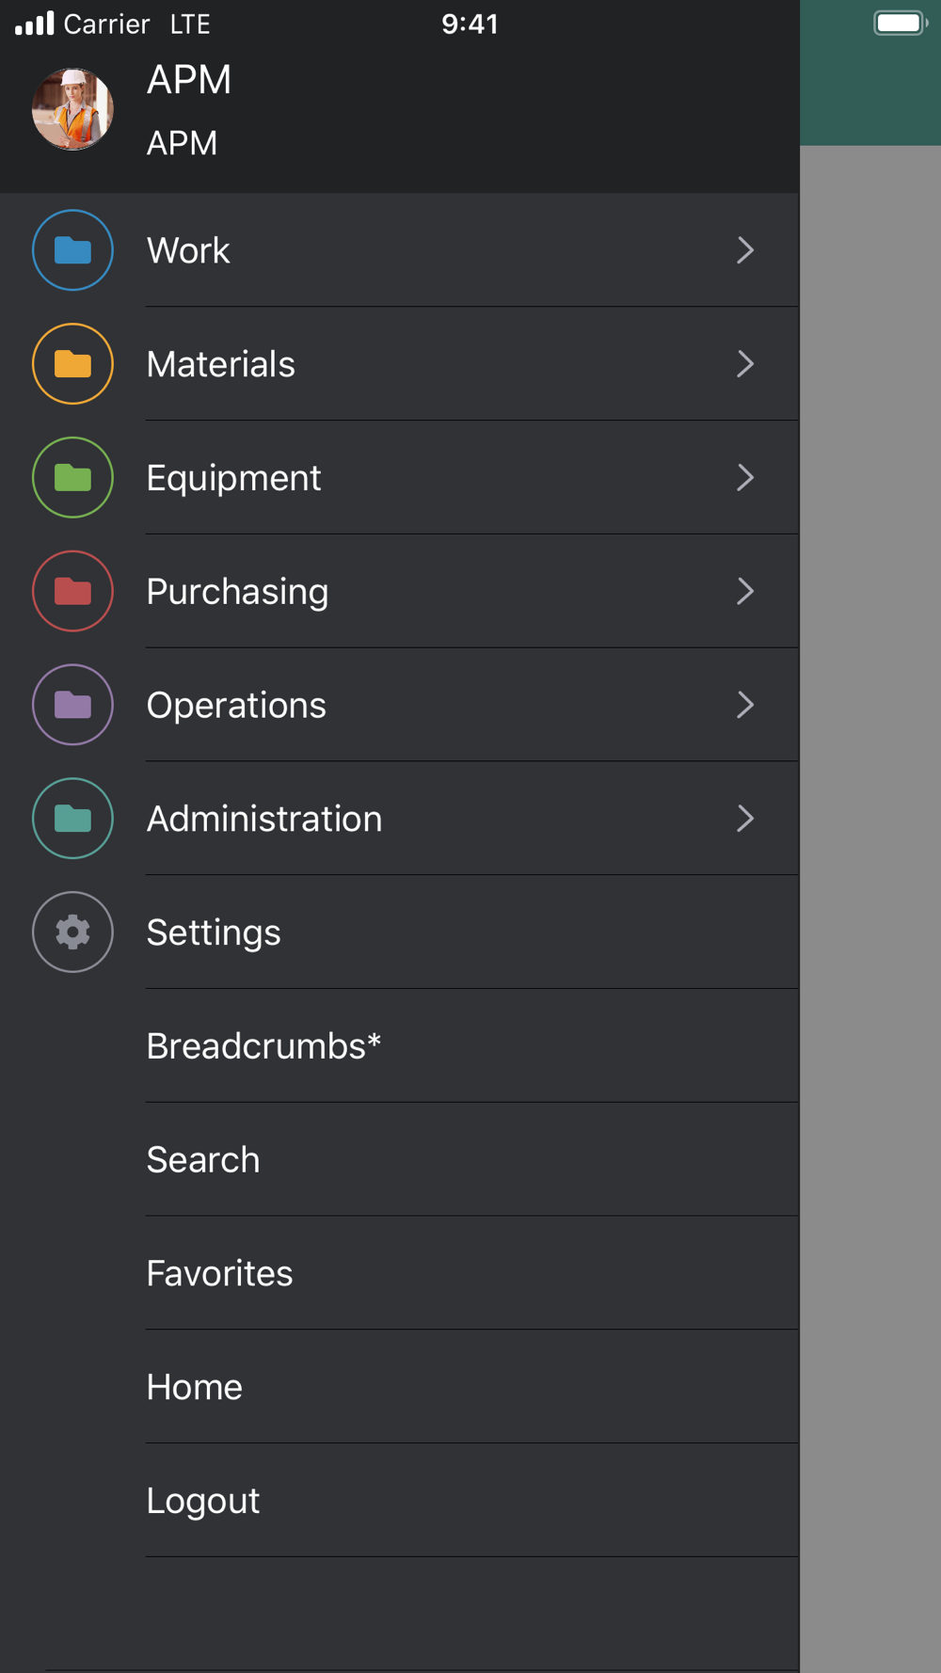The image size is (941, 1673).
Task: Tap the APM user profile photo
Action: (x=72, y=109)
